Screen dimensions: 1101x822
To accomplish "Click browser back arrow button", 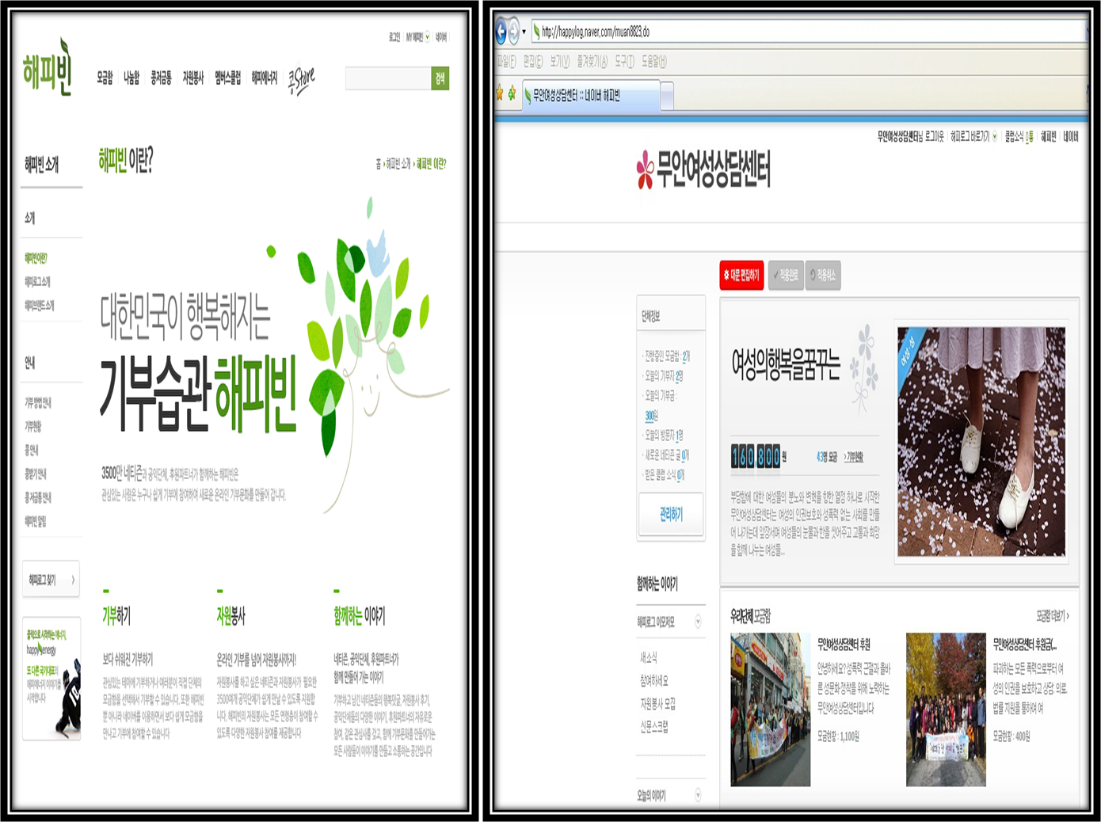I will [501, 32].
